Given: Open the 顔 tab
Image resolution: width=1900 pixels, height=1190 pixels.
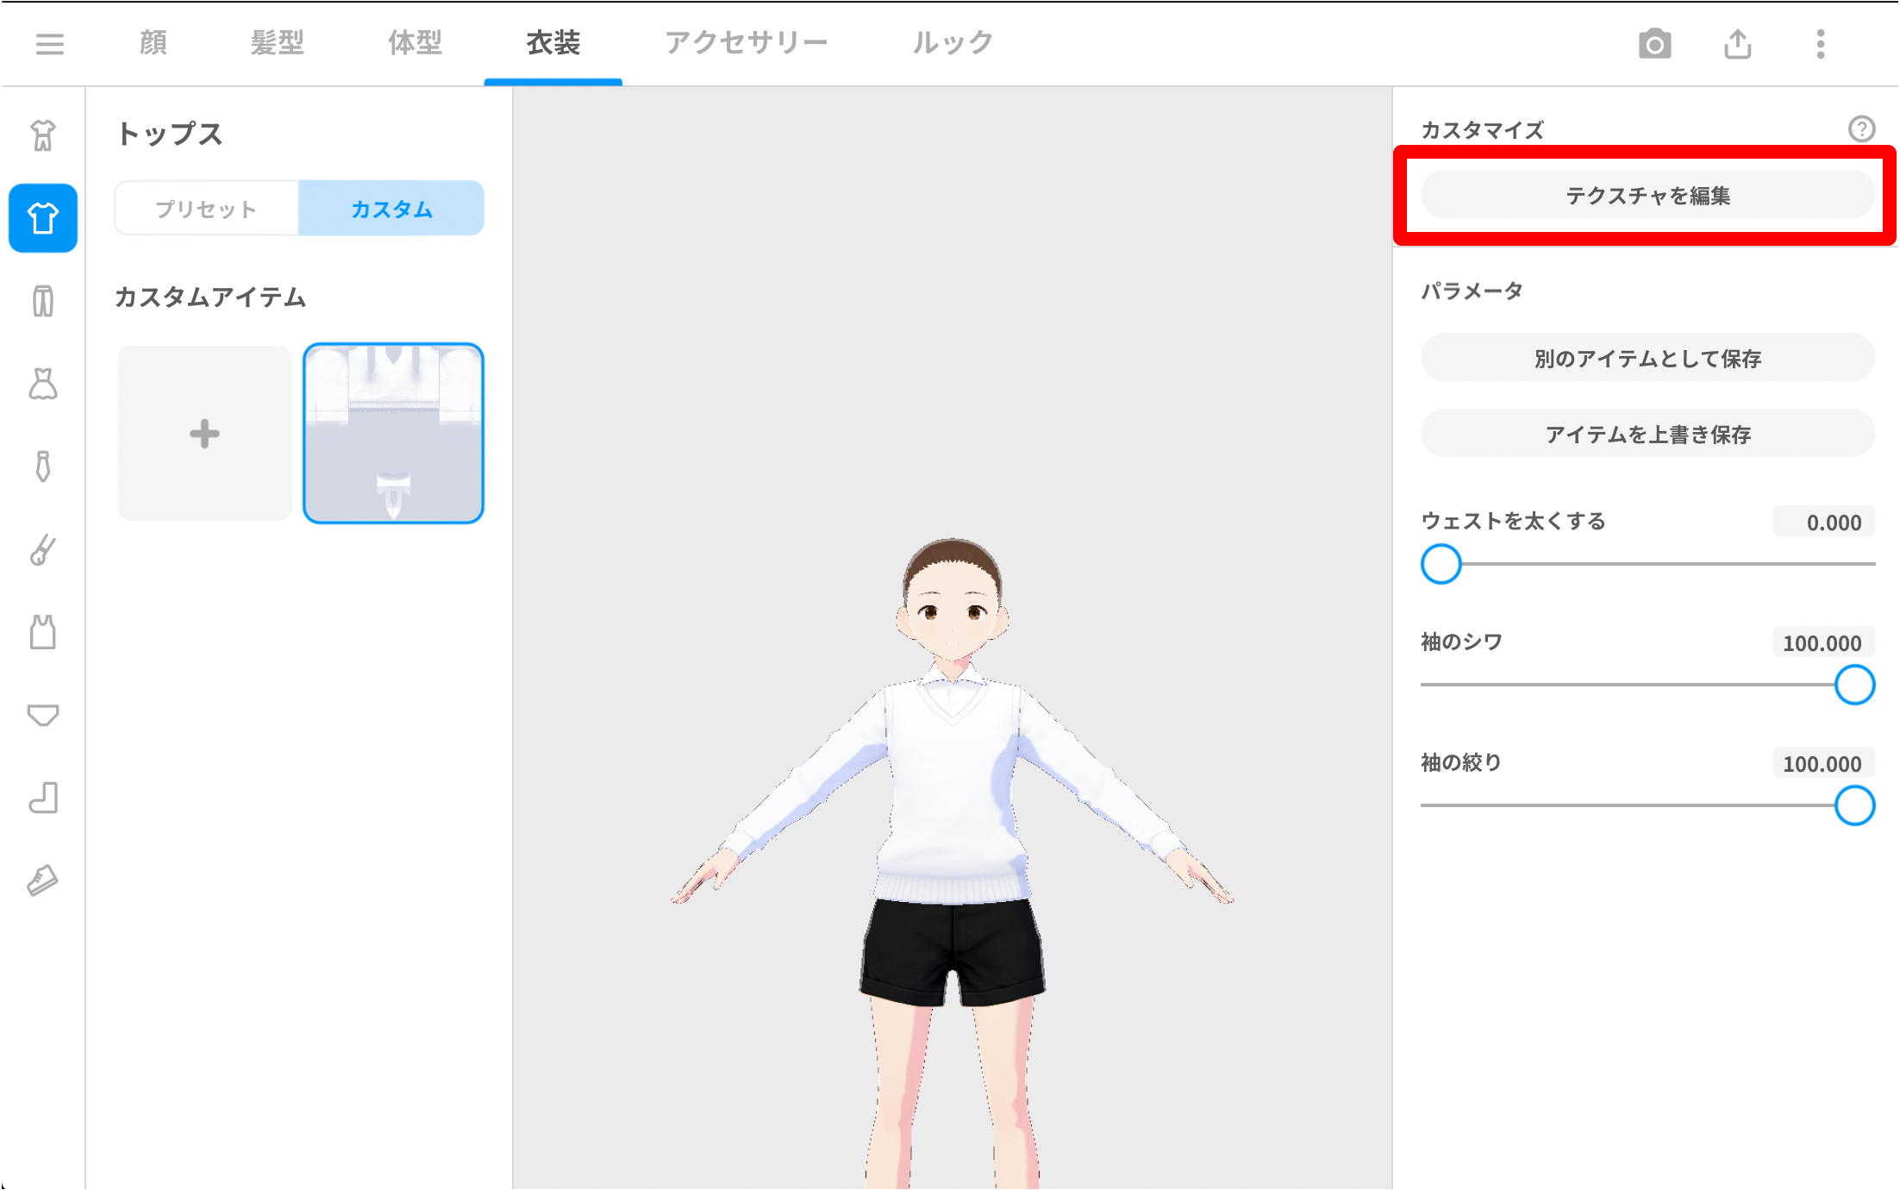Looking at the screenshot, I should pos(153,42).
